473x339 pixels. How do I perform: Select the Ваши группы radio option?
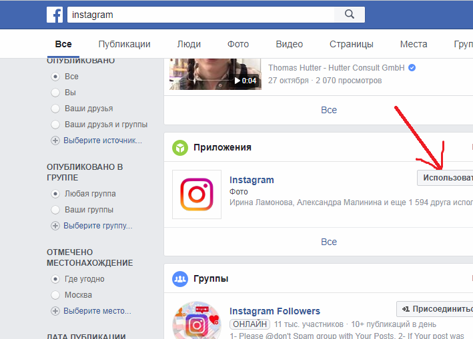tap(55, 210)
